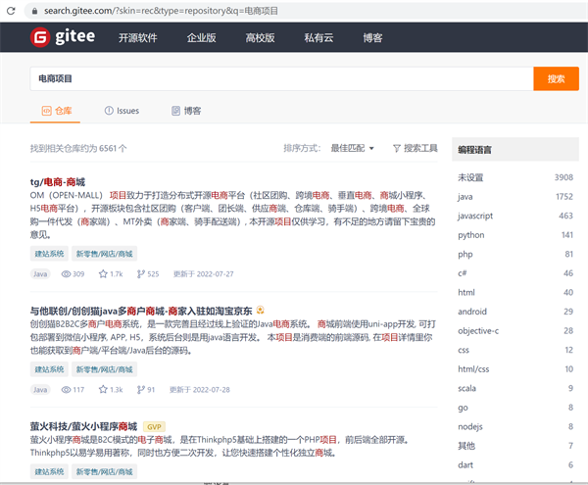Click the fork icon showing 91
Image resolution: width=588 pixels, height=485 pixels.
tap(140, 389)
